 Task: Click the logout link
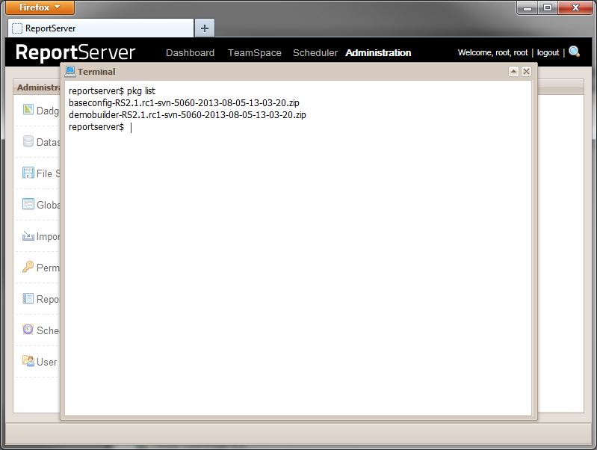pyautogui.click(x=548, y=52)
